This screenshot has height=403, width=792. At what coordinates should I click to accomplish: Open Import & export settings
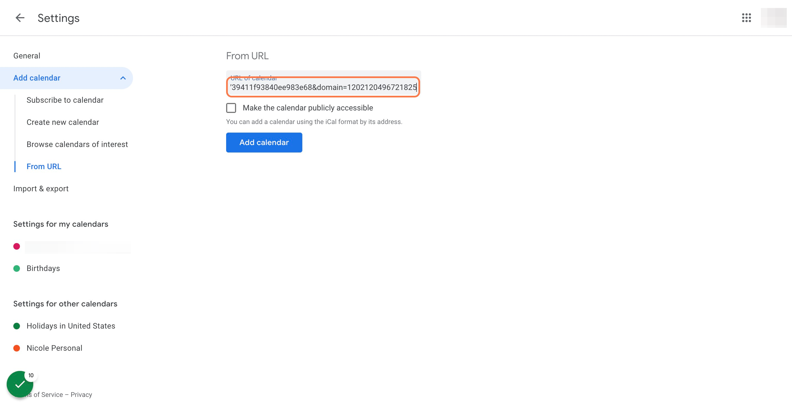[41, 188]
